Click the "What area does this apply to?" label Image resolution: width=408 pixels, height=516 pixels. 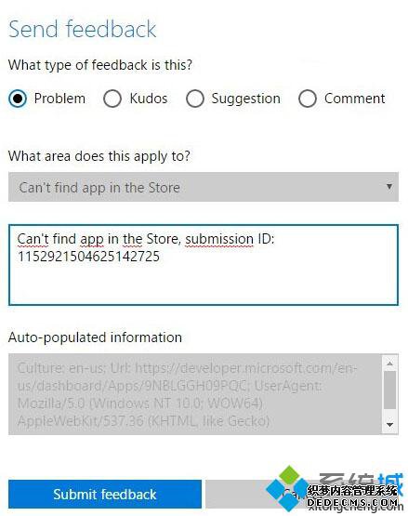tap(99, 156)
